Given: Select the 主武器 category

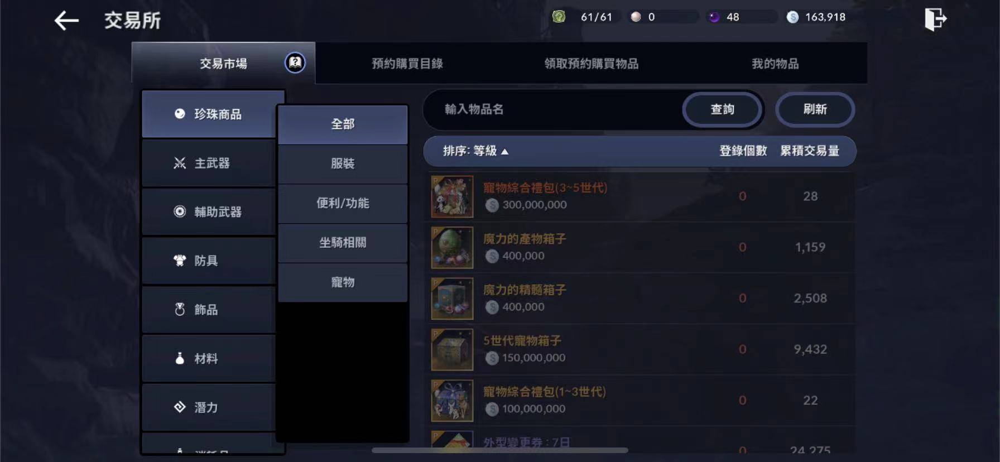Looking at the screenshot, I should coord(209,163).
